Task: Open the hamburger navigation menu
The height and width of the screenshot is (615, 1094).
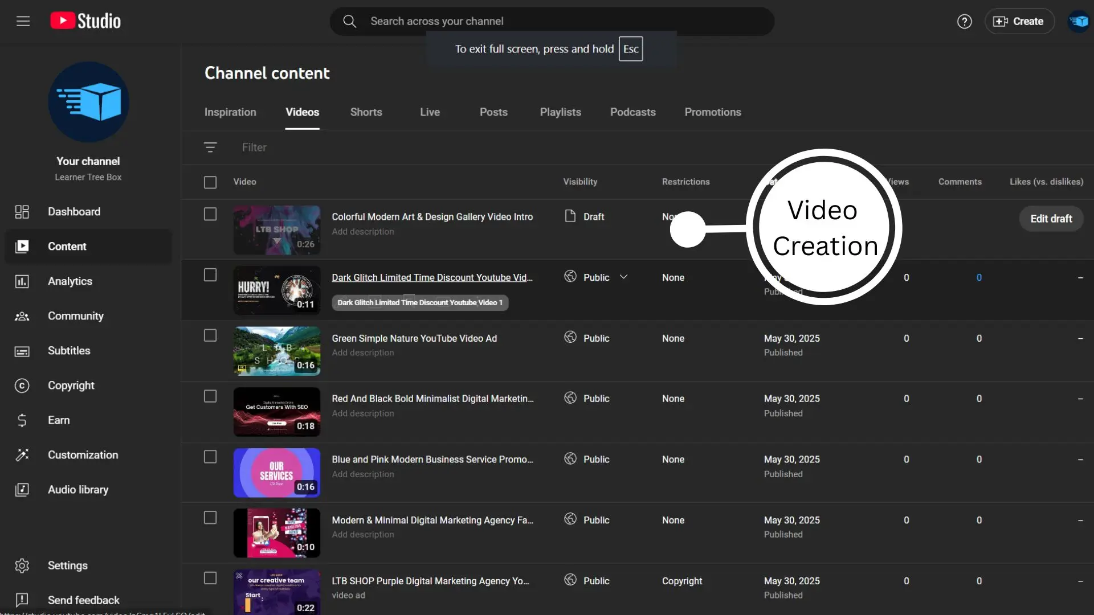Action: (x=23, y=21)
